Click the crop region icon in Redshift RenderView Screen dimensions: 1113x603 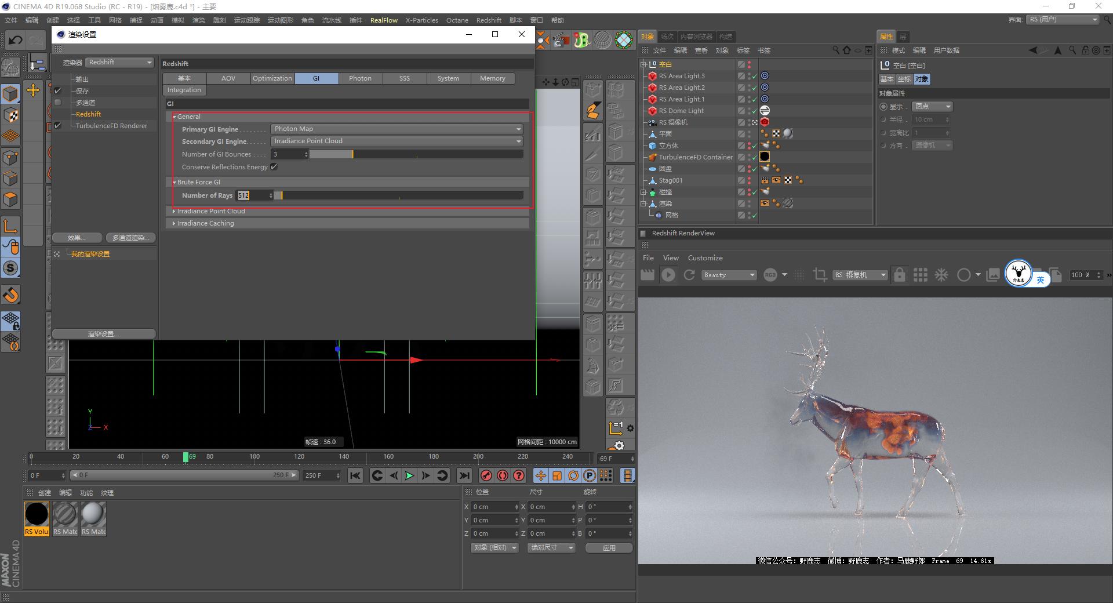[x=820, y=275]
